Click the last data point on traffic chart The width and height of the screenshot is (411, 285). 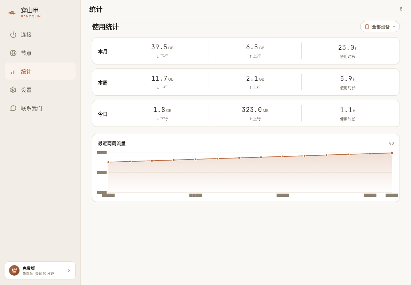click(x=392, y=153)
